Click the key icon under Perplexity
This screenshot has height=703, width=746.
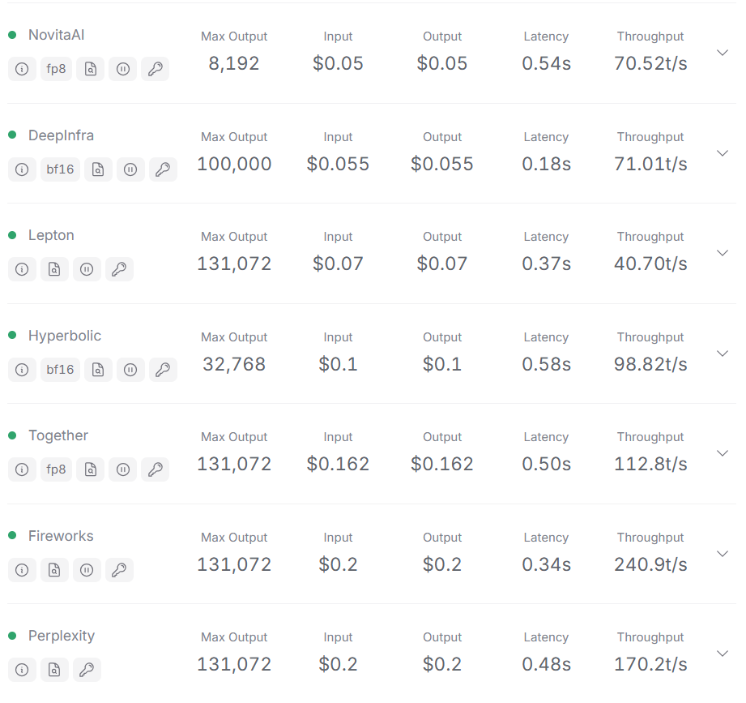(x=87, y=670)
